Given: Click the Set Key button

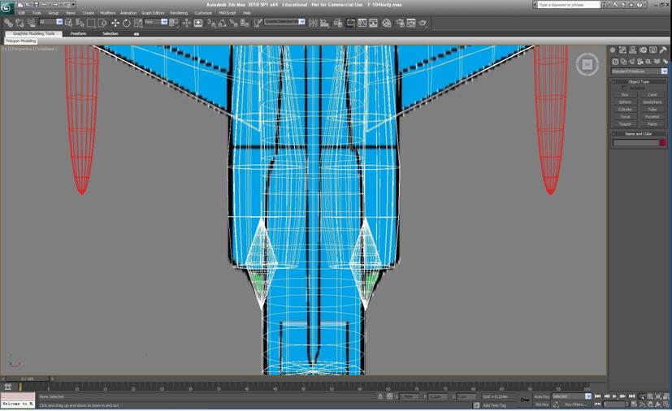Looking at the screenshot, I should click(x=542, y=405).
